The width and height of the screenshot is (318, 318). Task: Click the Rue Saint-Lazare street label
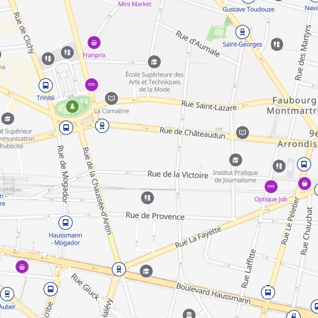pyautogui.click(x=209, y=106)
